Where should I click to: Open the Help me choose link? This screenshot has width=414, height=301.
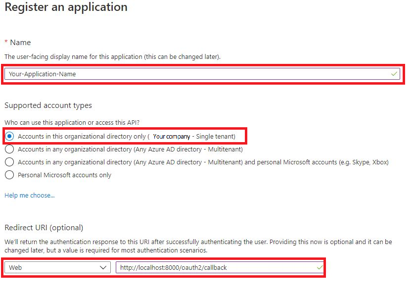click(x=30, y=195)
